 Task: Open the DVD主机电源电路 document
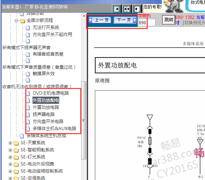[x=51, y=93]
